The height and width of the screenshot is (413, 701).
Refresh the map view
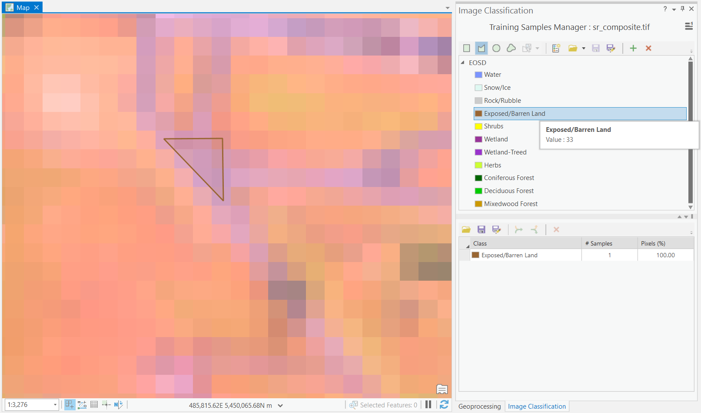coord(444,405)
